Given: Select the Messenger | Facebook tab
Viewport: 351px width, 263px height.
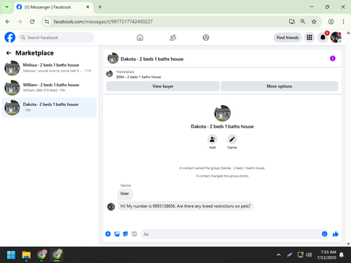Looking at the screenshot, I should (x=53, y=7).
